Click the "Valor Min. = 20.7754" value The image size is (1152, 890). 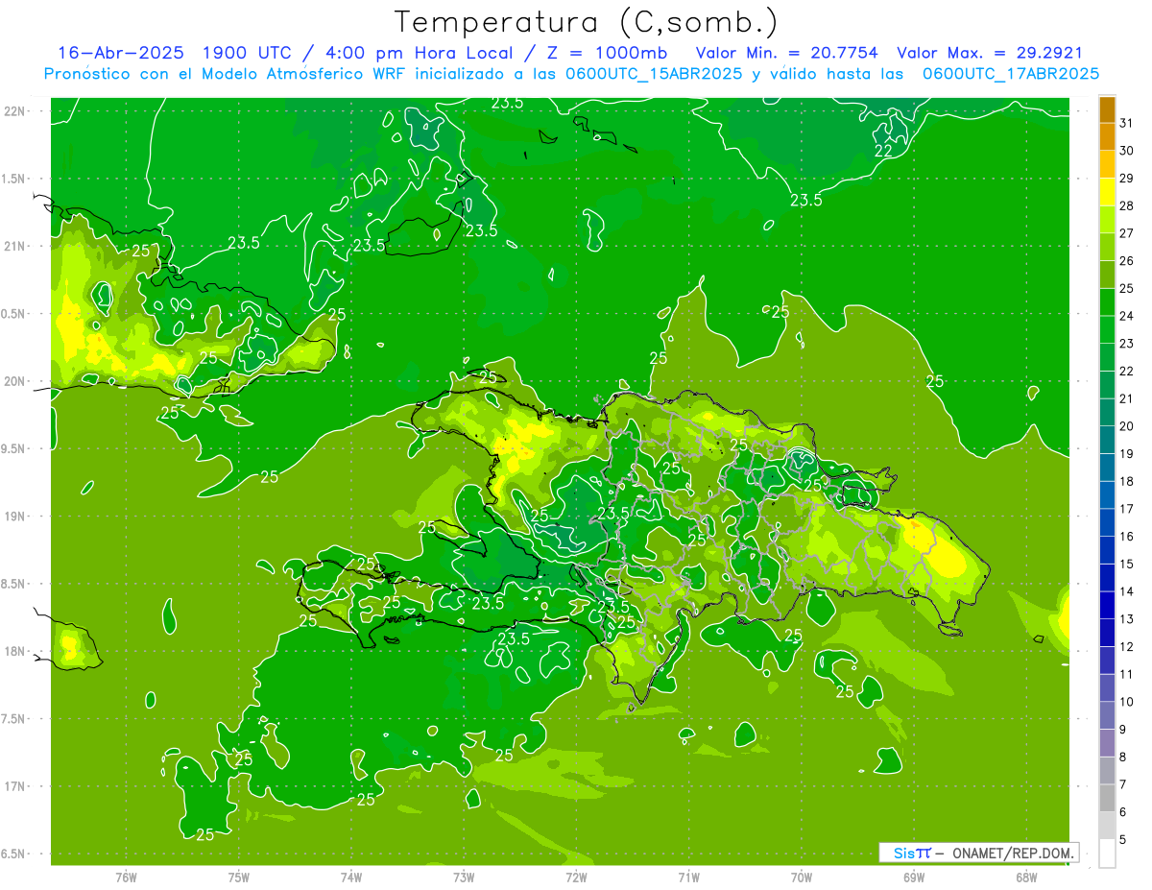click(x=786, y=53)
